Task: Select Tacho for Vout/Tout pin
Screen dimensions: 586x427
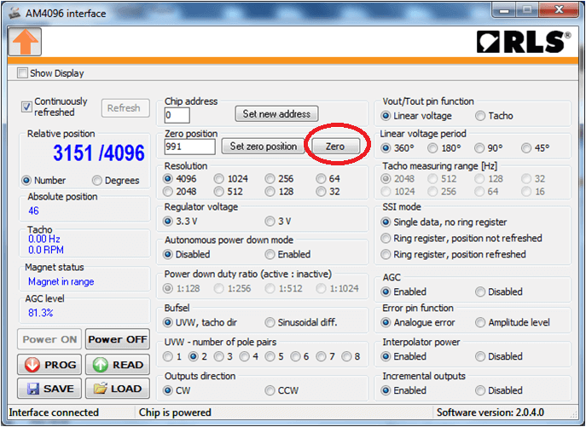Action: click(x=494, y=116)
